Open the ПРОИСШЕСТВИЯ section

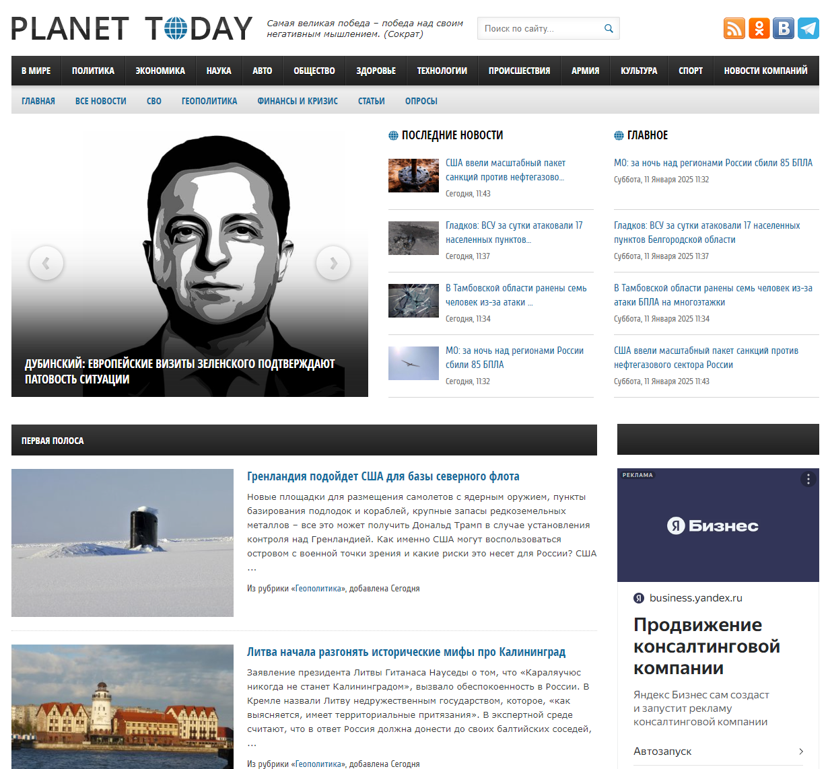(x=519, y=71)
